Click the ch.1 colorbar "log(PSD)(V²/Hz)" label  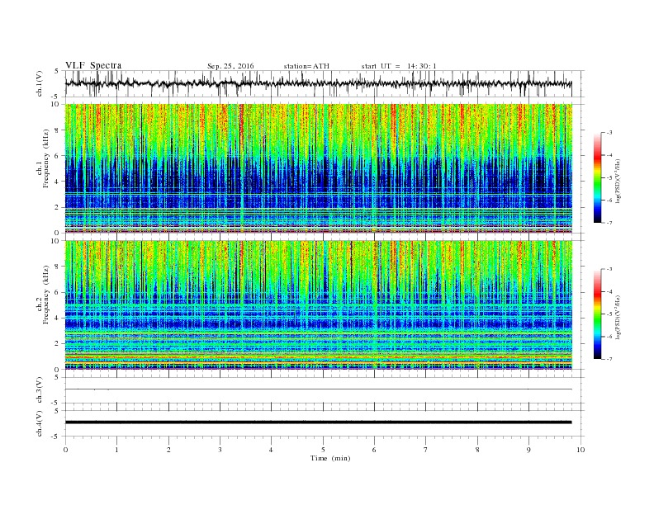pos(618,181)
